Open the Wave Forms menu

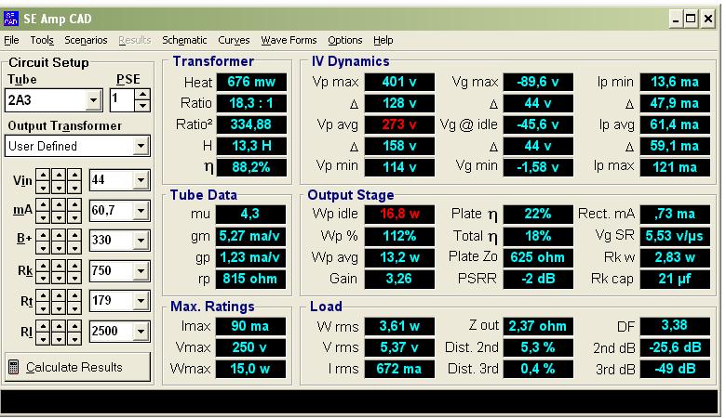[x=289, y=41]
